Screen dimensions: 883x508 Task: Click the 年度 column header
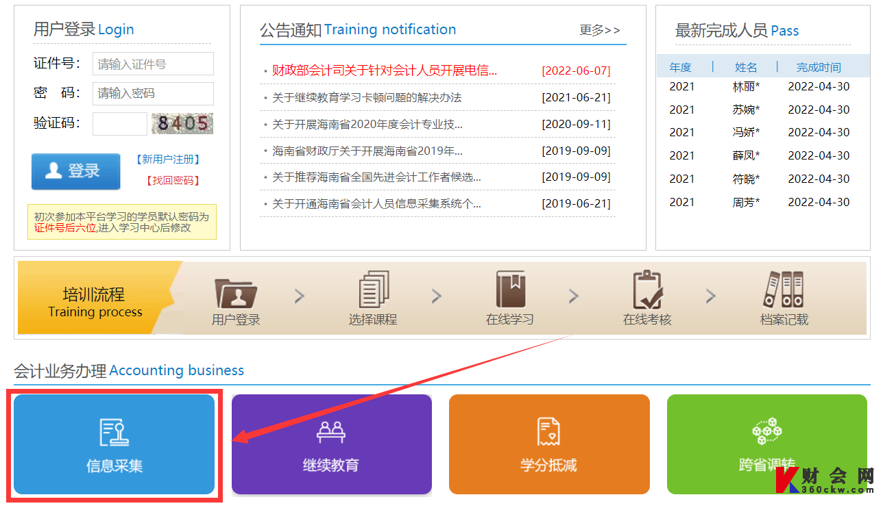pyautogui.click(x=681, y=67)
